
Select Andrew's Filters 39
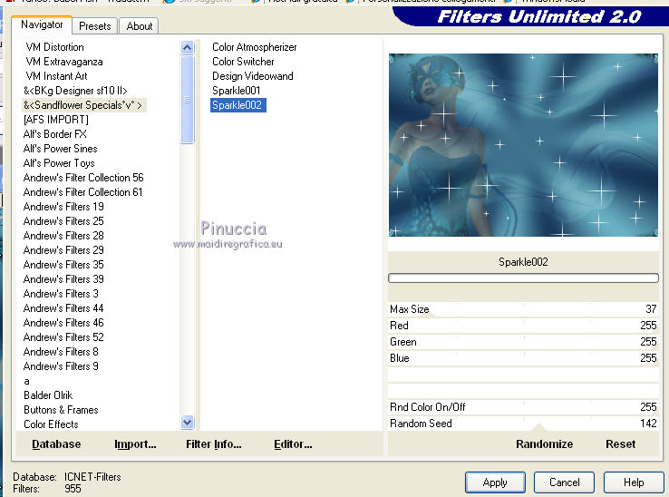[x=63, y=279]
